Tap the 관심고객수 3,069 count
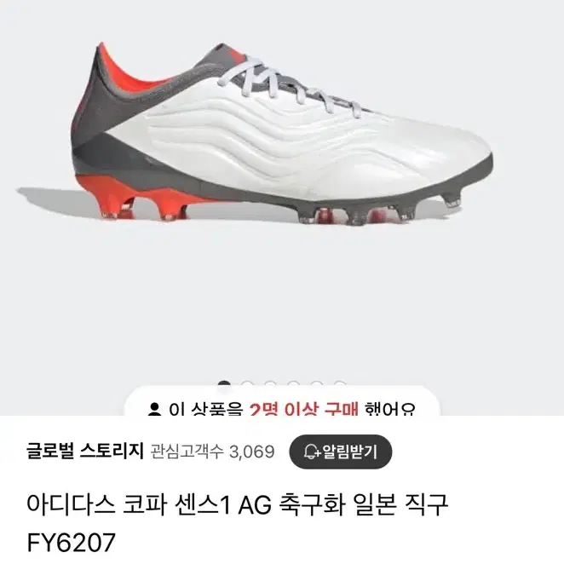564x564 pixels. pos(212,452)
